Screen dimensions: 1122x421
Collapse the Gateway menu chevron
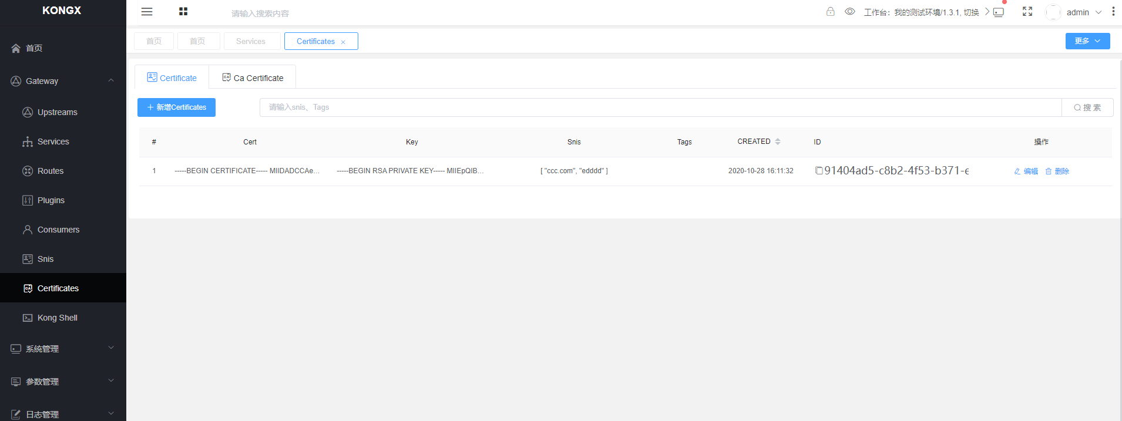click(x=111, y=80)
